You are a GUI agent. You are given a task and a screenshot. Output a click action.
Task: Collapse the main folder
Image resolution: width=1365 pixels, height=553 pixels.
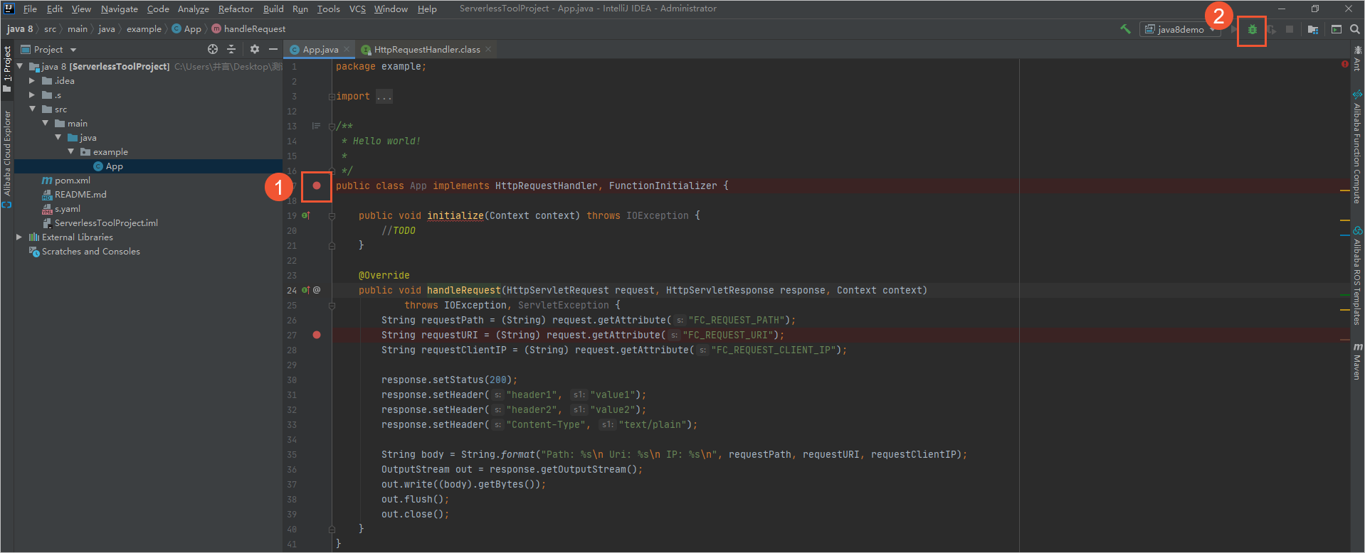(x=46, y=123)
